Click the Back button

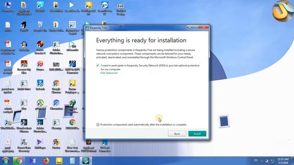tap(177, 133)
